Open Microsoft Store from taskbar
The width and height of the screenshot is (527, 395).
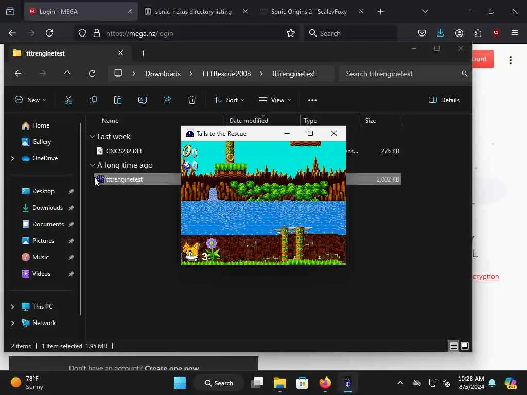point(302,383)
